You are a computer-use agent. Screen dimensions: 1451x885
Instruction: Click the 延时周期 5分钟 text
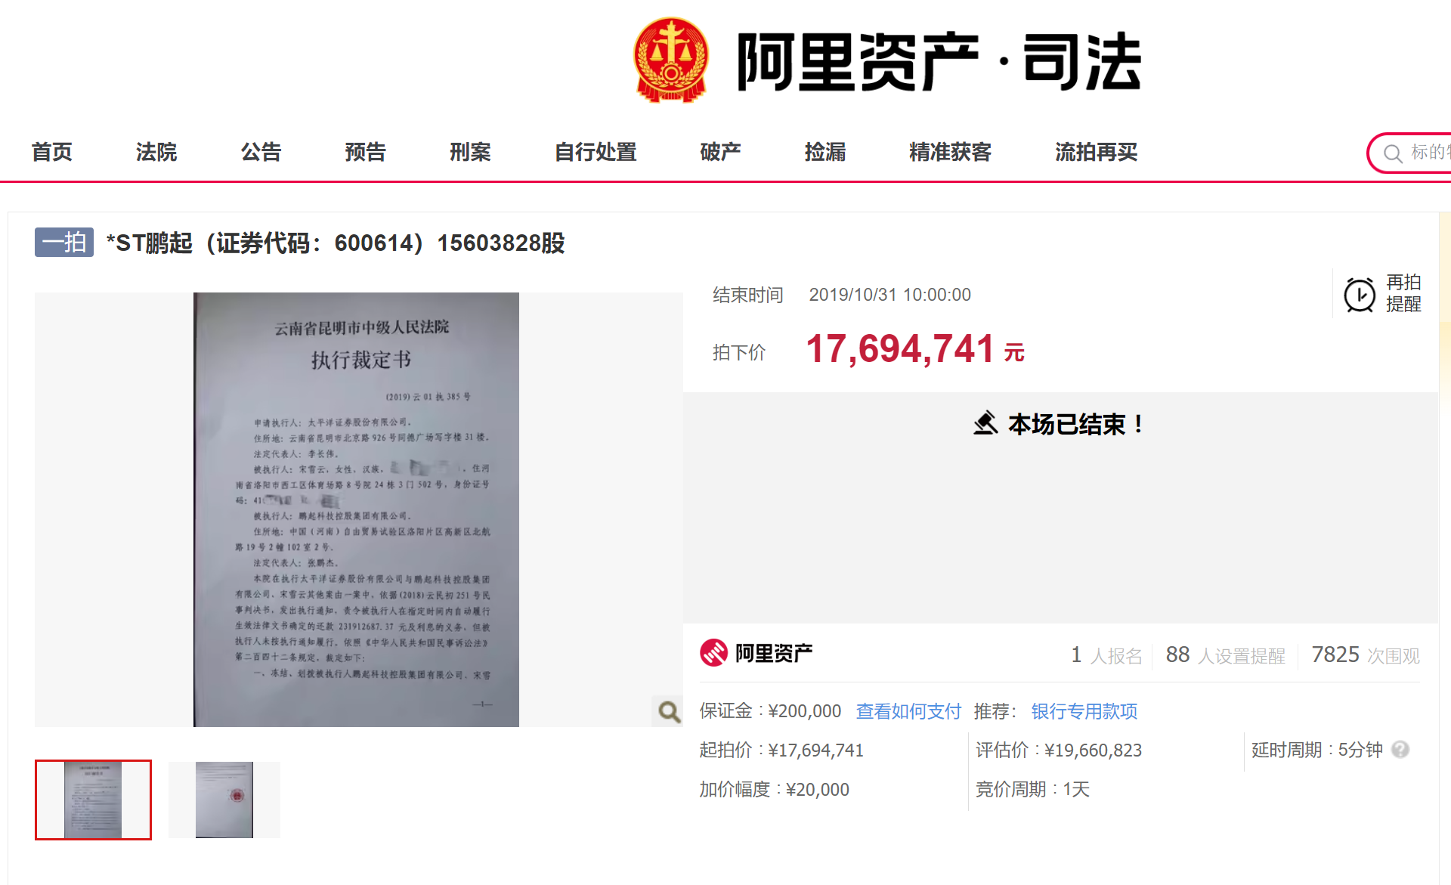(1317, 750)
